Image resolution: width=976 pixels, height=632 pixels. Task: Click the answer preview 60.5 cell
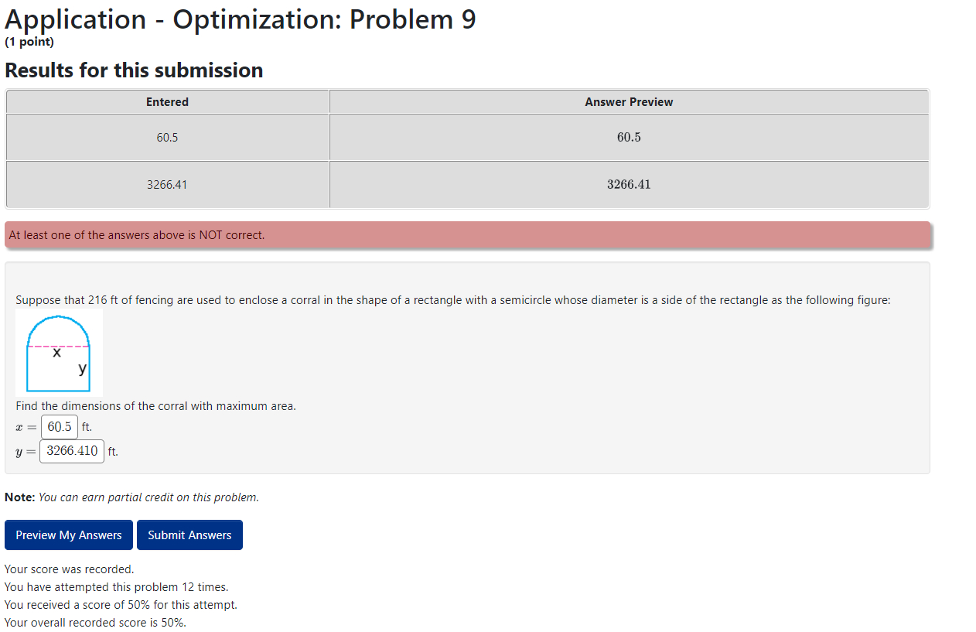628,137
